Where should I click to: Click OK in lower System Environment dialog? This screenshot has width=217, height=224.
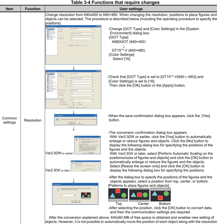pyautogui.click(x=71, y=107)
